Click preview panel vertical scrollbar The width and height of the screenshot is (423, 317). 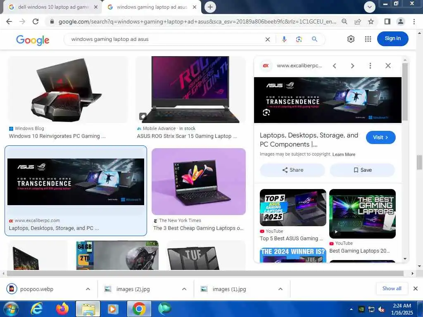[405, 92]
